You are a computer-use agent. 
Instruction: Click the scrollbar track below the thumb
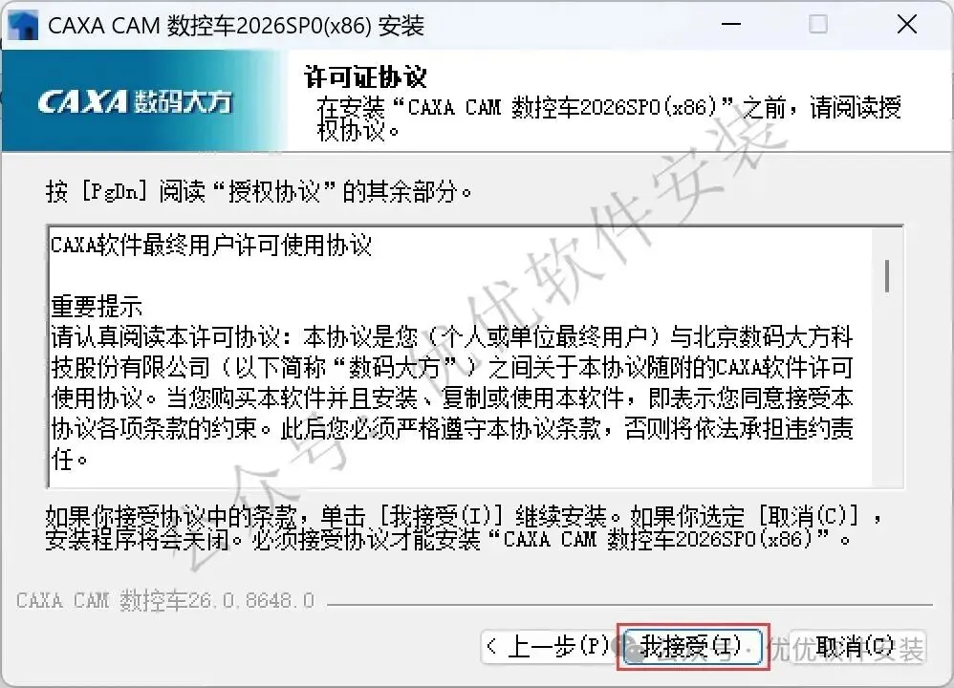[887, 389]
